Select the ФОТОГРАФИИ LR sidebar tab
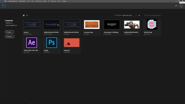The image size is (185, 104). coord(11,25)
